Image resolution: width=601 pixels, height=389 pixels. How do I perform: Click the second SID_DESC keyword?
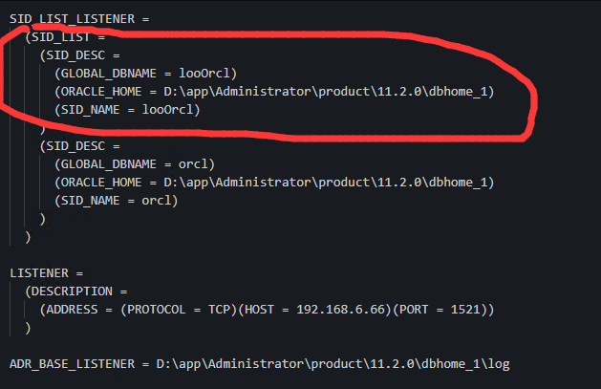[75, 146]
